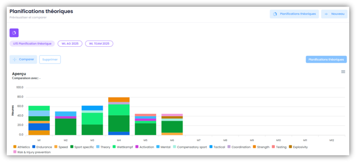This screenshot has width=356, height=162.
Task: Click the Nouveau button label
Action: (x=337, y=14)
